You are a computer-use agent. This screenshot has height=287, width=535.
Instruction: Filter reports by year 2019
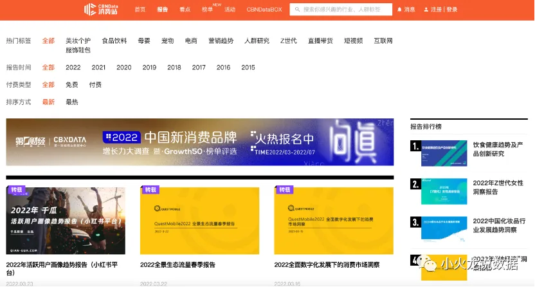[x=149, y=68]
